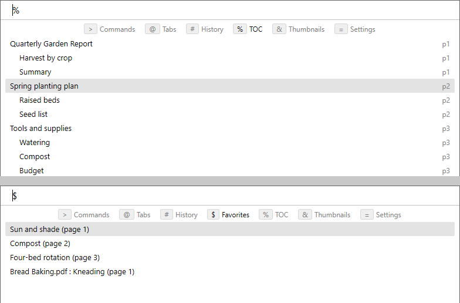Click the '$' key badge in the bottom palette

click(213, 215)
